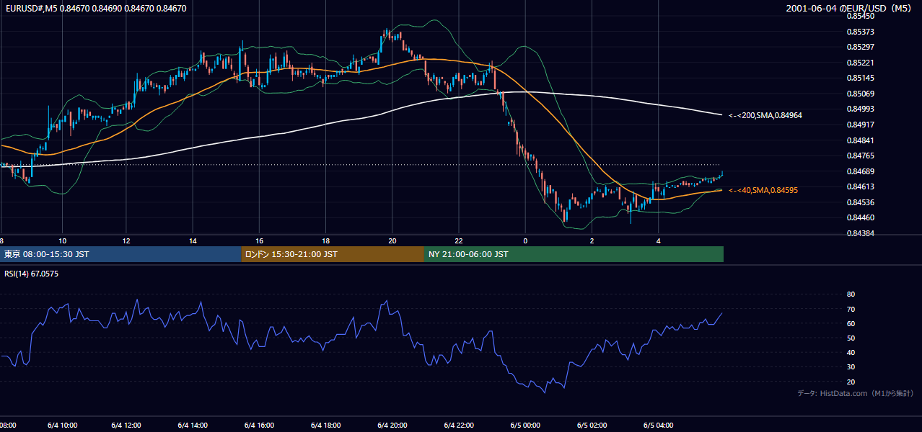Click hour label 14 under price chart

(193, 240)
